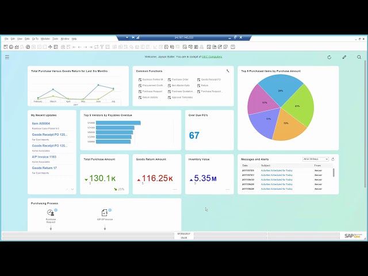Open the View menu
Screen dimensions: 368x276
click(x=20, y=39)
